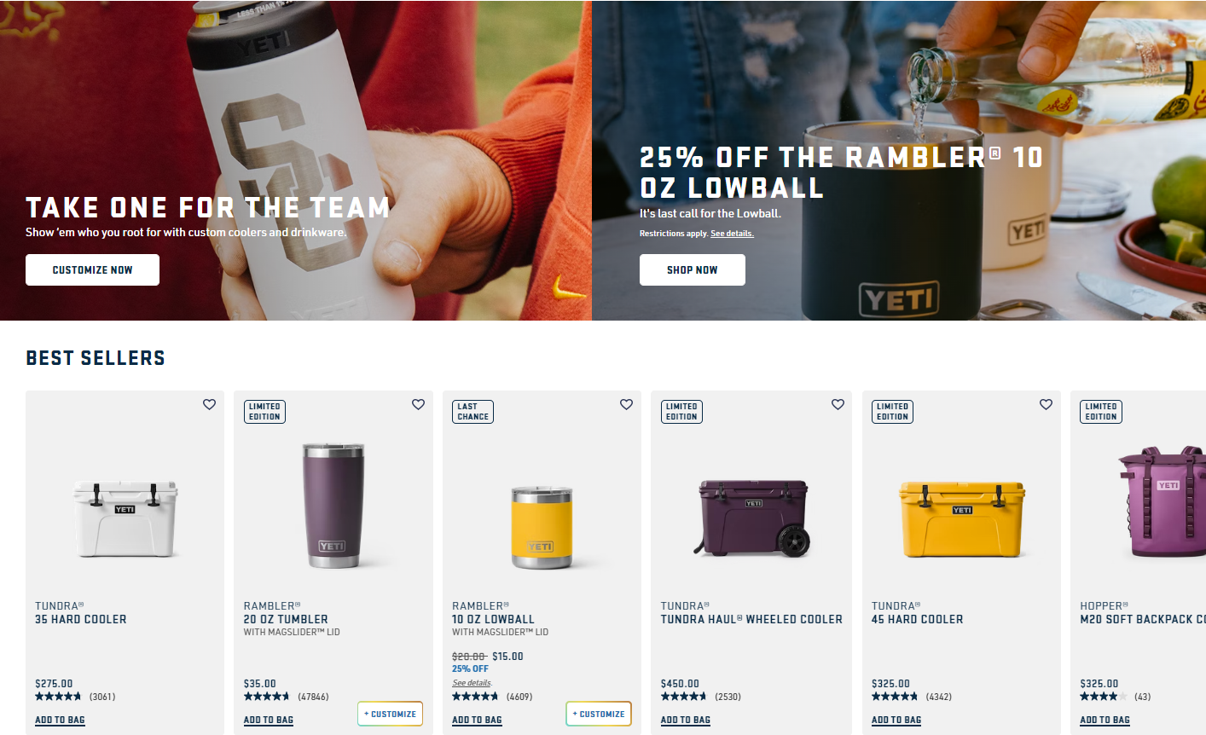Favorite the Tundra 35 Hard Cooler heart
The width and height of the screenshot is (1206, 735).
[x=209, y=404]
